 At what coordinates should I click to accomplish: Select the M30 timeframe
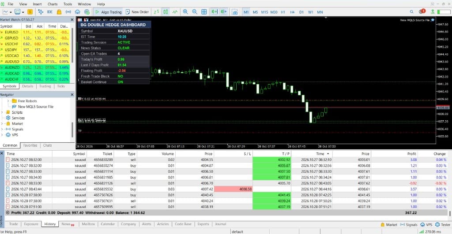(274, 12)
